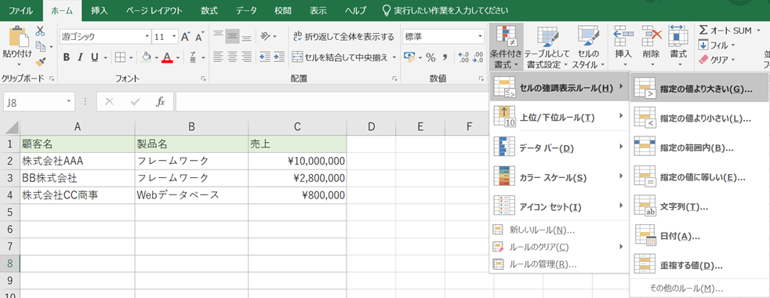This screenshot has height=298, width=770.
Task: Increase font size with large A icon
Action: pyautogui.click(x=185, y=37)
